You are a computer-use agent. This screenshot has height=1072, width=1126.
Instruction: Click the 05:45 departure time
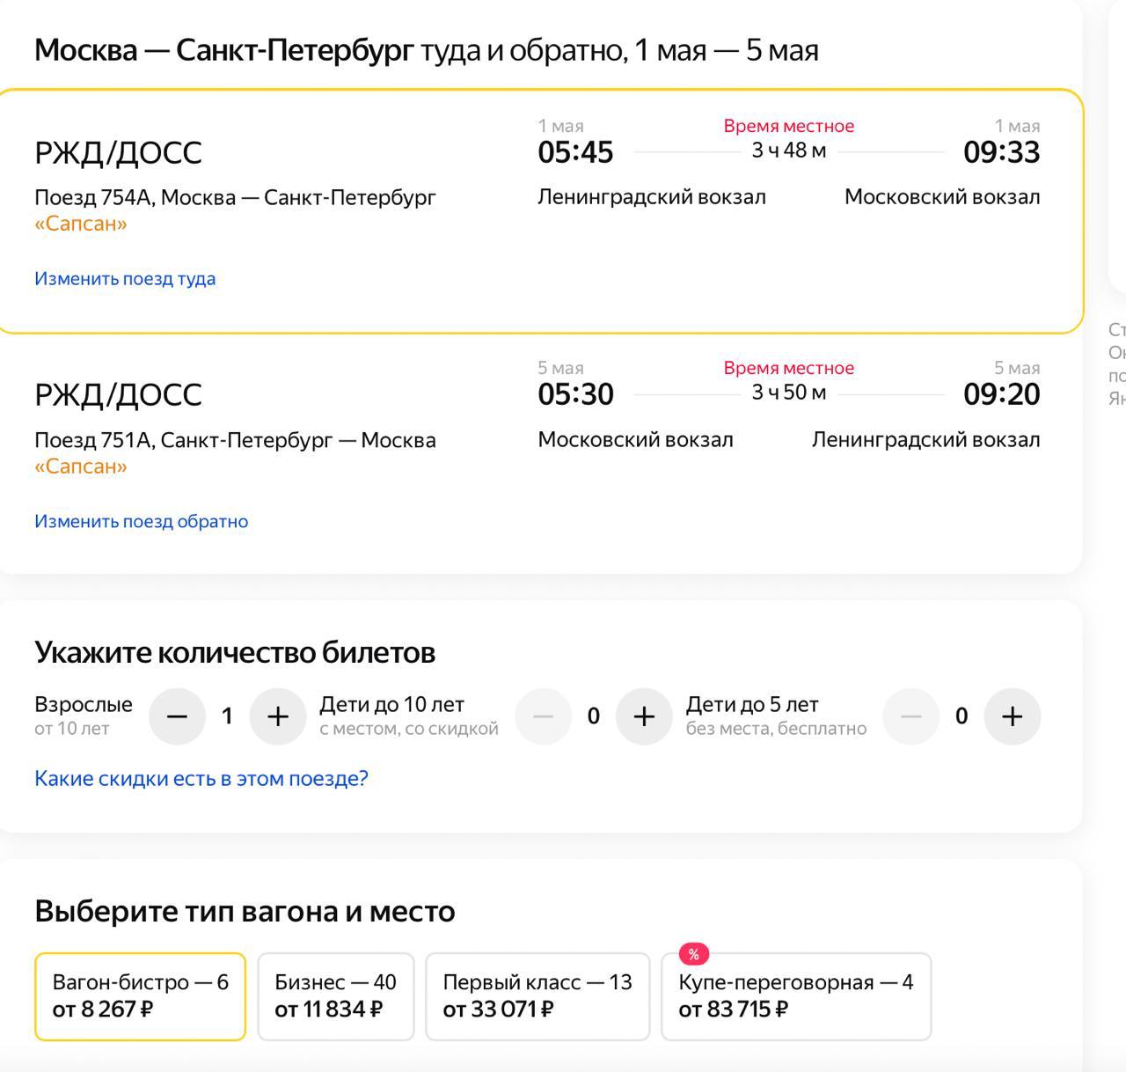point(575,152)
